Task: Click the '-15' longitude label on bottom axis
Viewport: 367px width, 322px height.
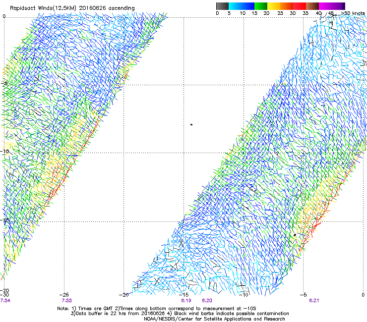Action: [183, 295]
